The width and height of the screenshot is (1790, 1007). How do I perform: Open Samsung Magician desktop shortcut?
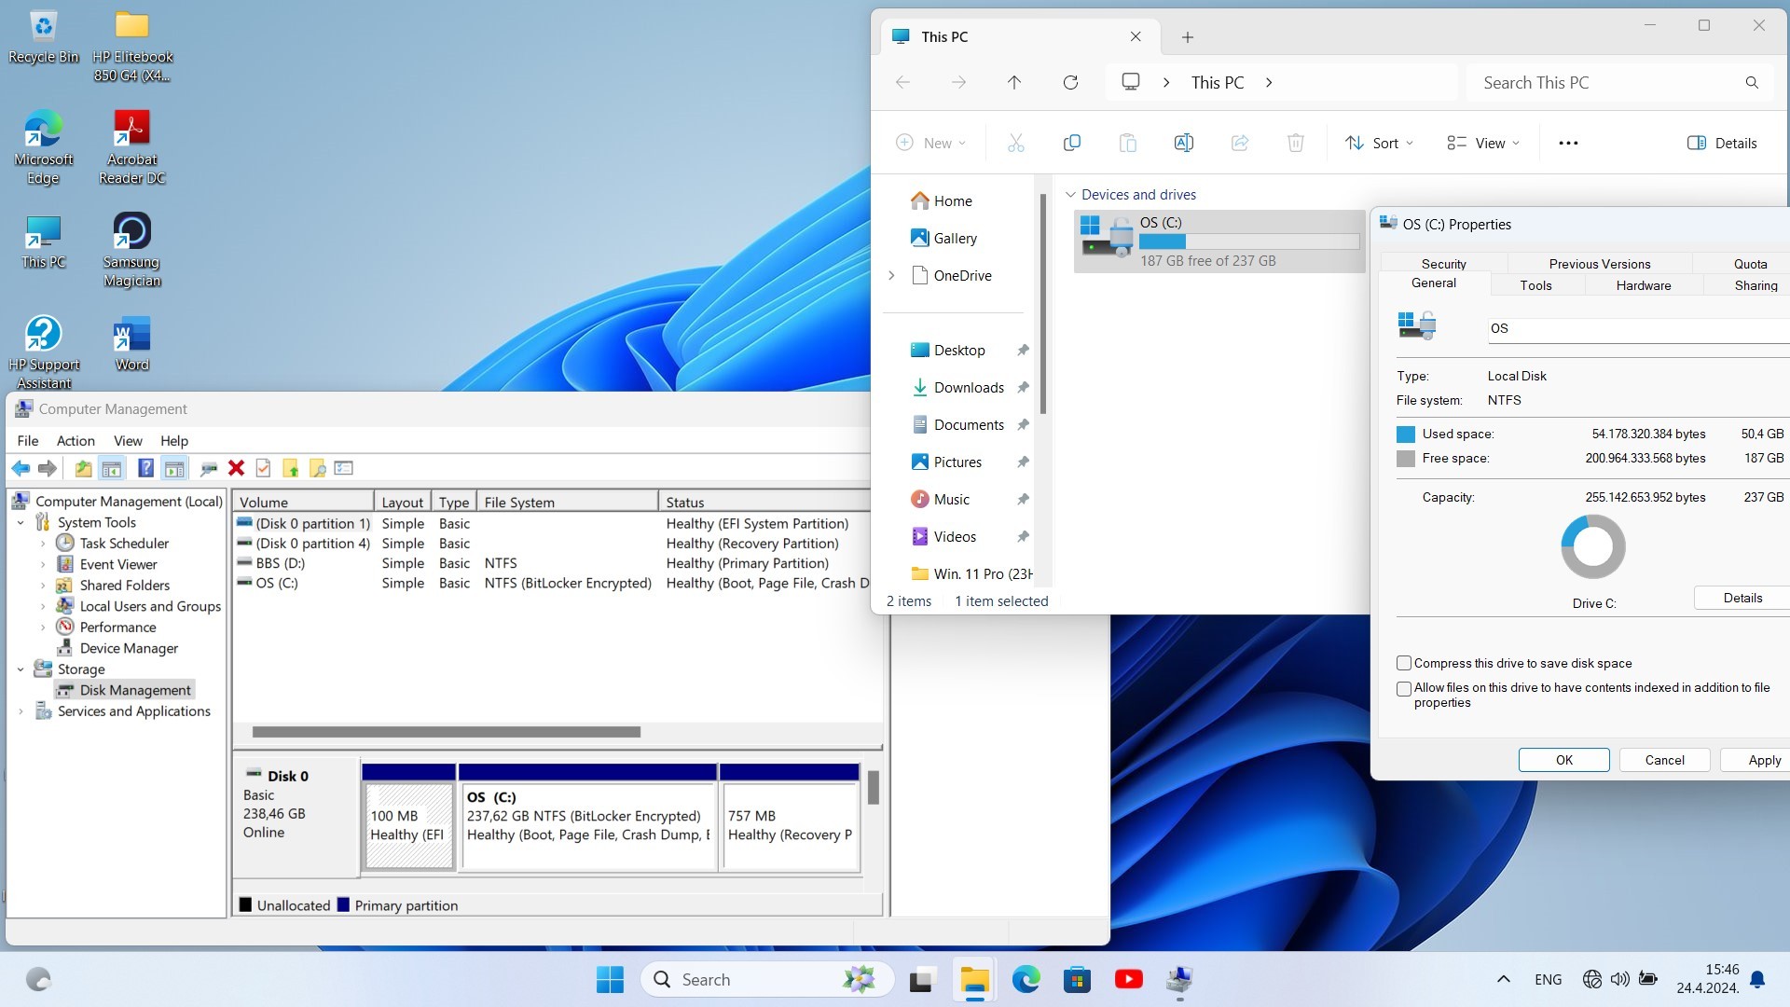tap(131, 250)
